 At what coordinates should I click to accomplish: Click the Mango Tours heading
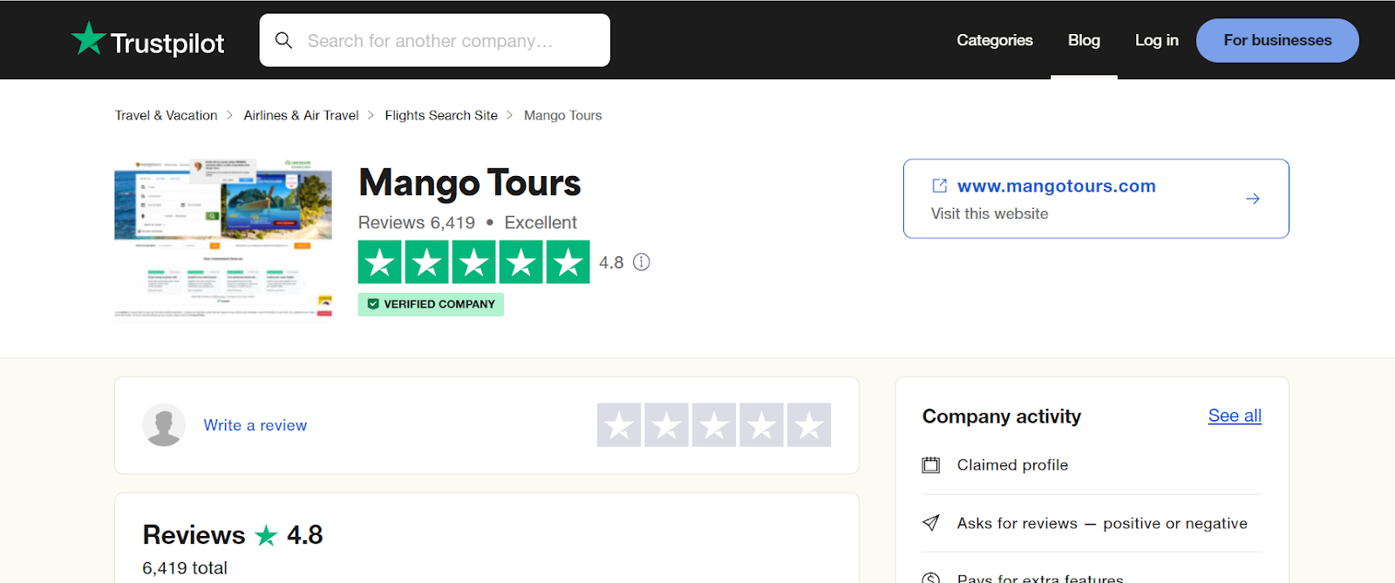tap(470, 183)
